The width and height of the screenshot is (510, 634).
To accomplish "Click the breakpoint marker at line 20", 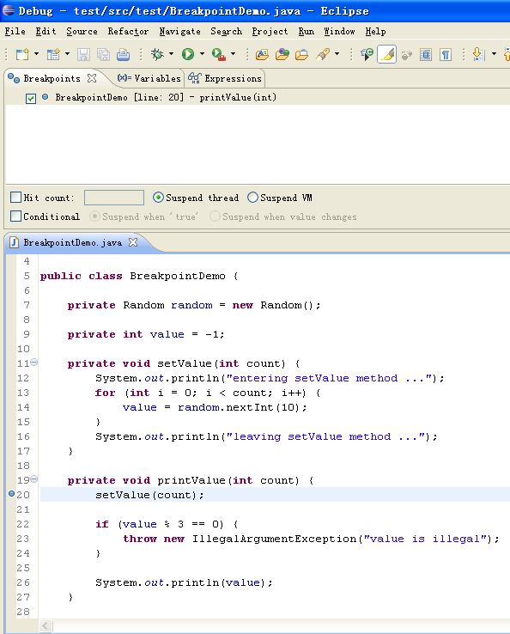I will click(11, 494).
